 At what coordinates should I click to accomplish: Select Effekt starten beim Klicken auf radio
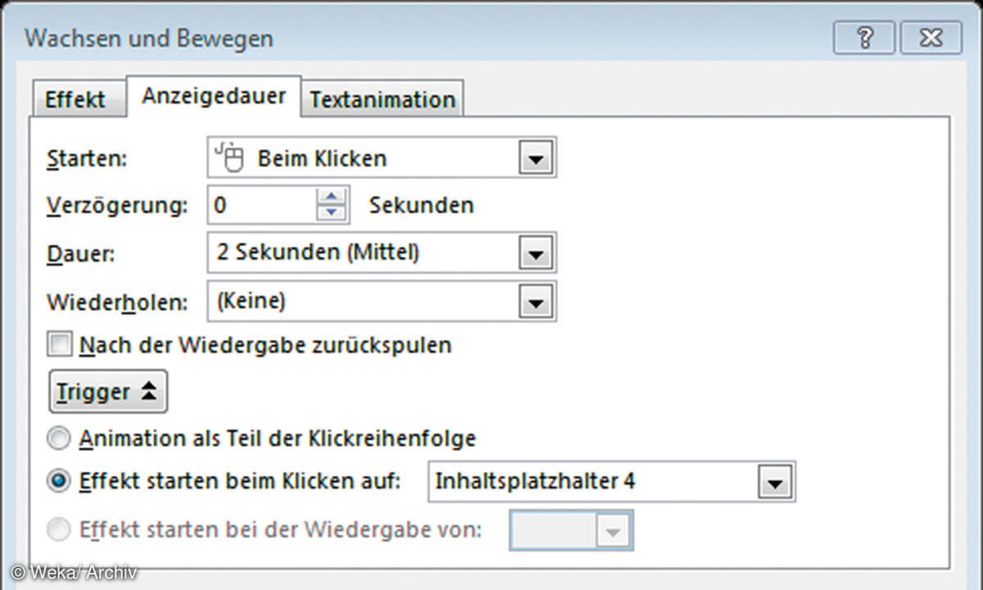(x=60, y=482)
